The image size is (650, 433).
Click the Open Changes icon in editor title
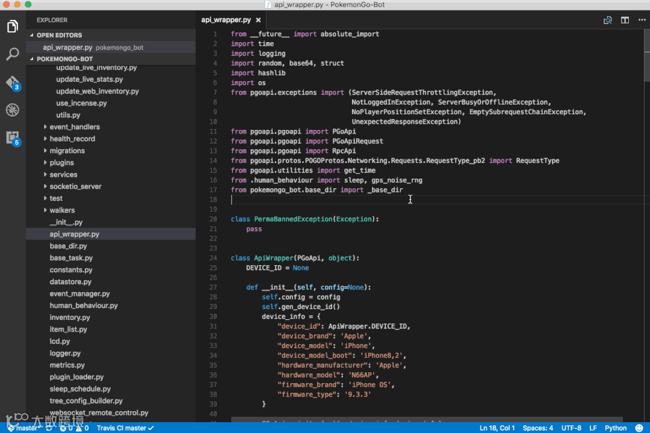click(608, 20)
